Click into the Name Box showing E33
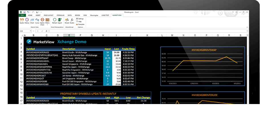Viewport: 268px width, 114px height. point(25,31)
